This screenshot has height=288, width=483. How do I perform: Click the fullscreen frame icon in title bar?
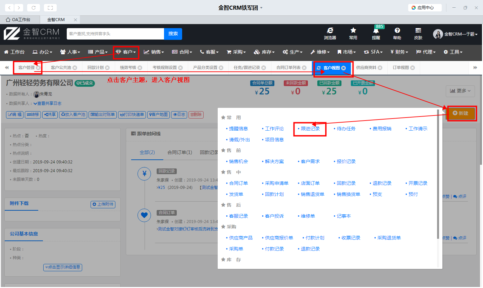point(50,7)
